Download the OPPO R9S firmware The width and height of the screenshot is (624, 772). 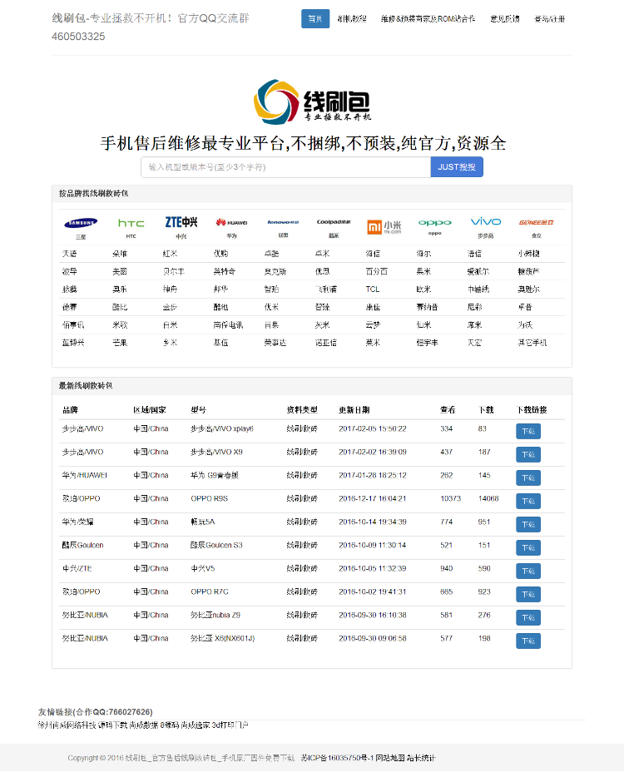528,501
